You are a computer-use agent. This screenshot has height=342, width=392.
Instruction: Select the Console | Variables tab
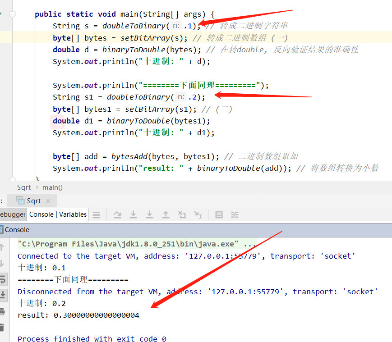58,214
